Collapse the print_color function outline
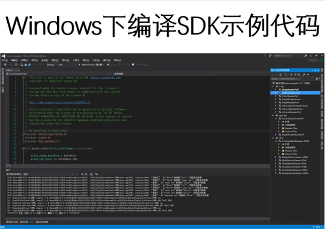Viewport: 325px width, 229px height. 24,148
